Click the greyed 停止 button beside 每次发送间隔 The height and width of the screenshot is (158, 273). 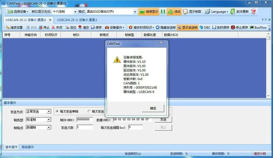click(x=163, y=128)
